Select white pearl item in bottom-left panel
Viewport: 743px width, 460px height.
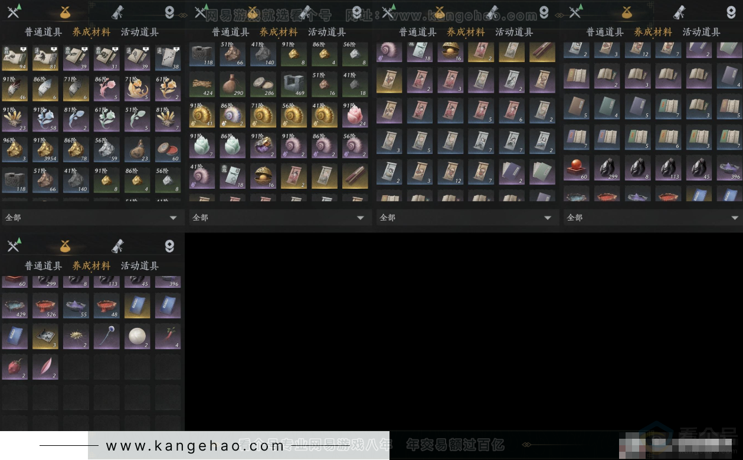pos(138,337)
